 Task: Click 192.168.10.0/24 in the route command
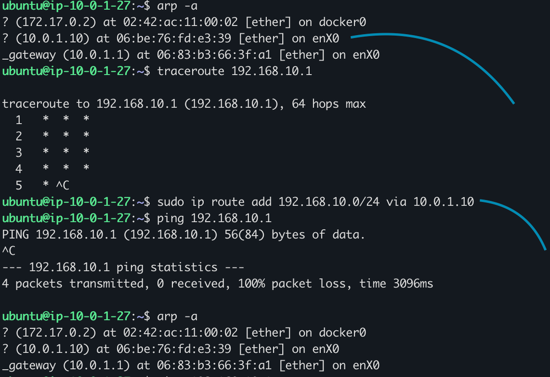click(329, 202)
